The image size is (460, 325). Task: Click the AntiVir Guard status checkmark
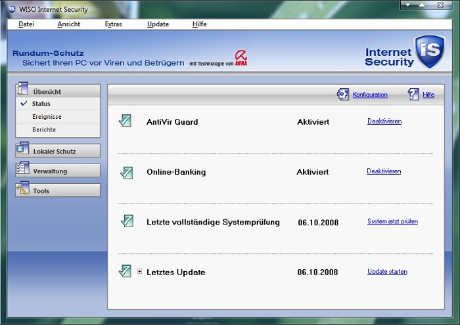[125, 121]
